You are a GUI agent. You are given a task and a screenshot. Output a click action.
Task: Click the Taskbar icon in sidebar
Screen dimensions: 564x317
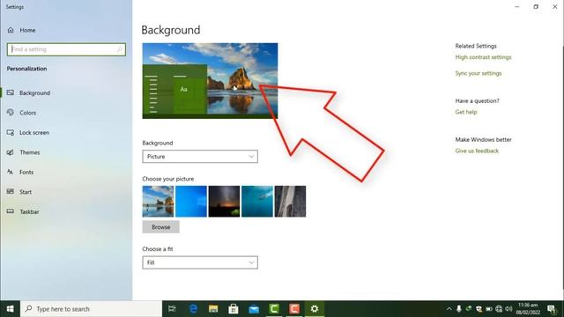(11, 211)
